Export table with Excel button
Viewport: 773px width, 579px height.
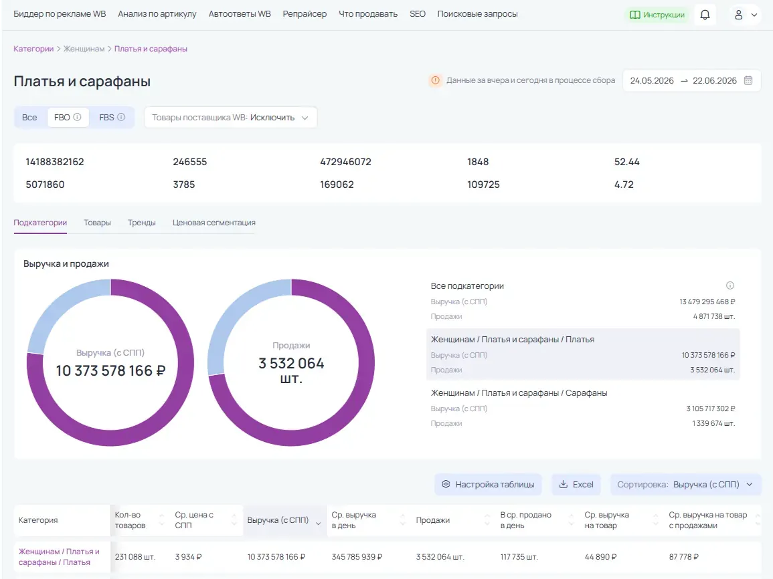[x=576, y=485]
